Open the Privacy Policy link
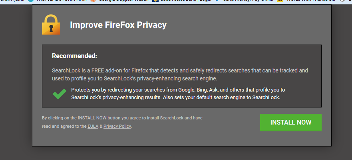352x160 pixels. coord(117,126)
